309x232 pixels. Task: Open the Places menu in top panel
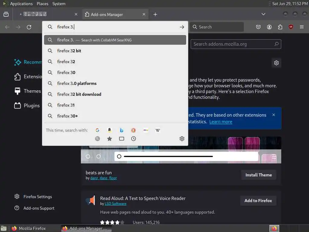[42, 4]
